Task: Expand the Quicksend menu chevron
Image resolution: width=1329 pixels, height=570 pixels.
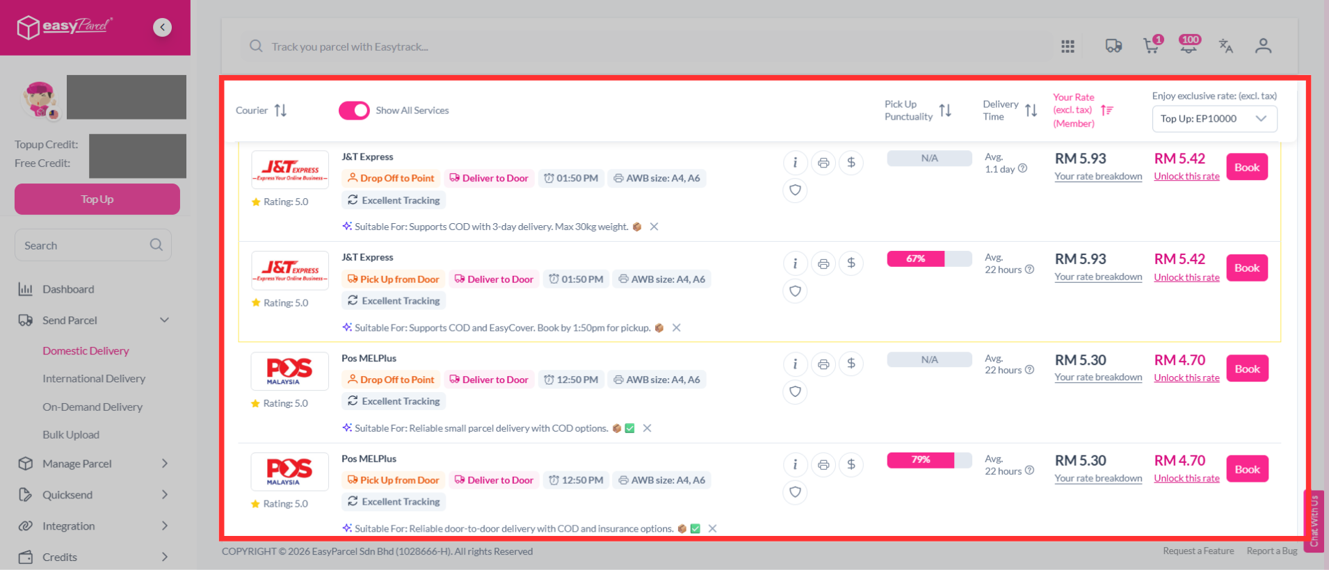Action: click(x=165, y=495)
